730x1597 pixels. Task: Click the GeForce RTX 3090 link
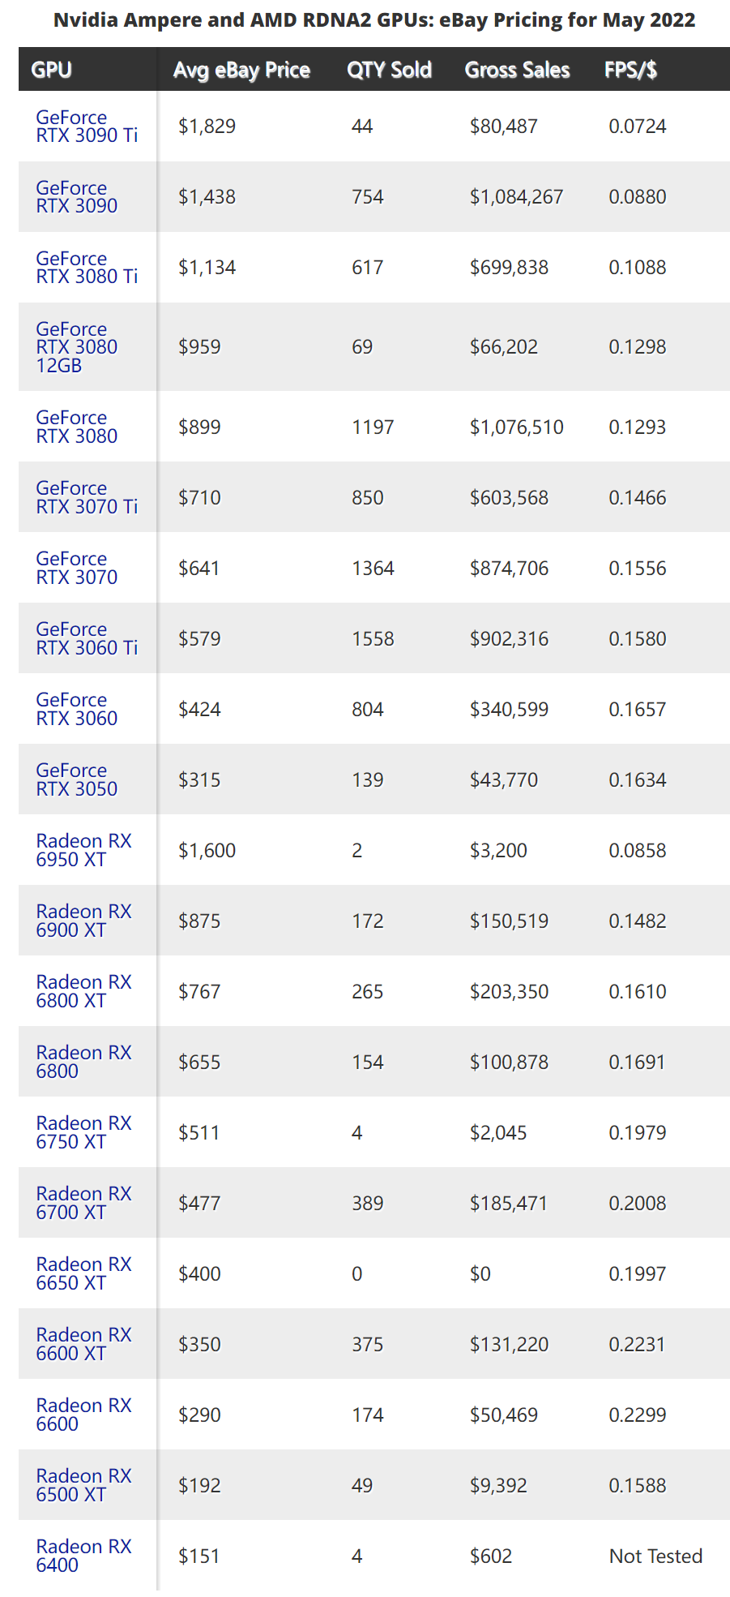coord(77,197)
